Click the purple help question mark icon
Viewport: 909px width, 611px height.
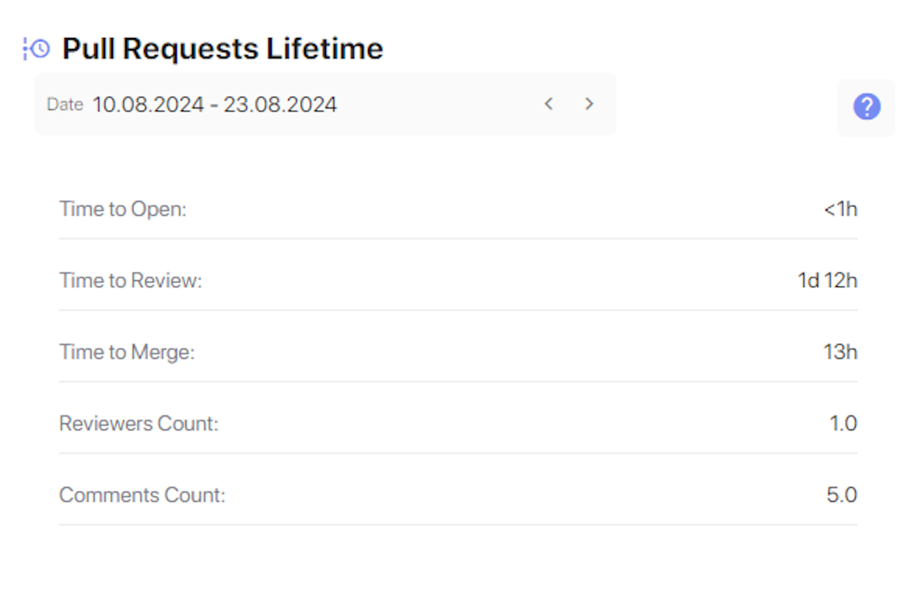(867, 107)
